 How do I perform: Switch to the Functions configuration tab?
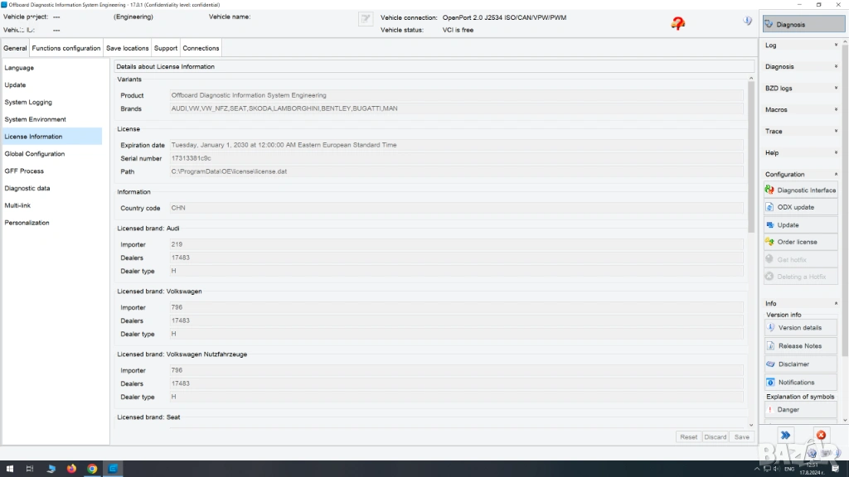(x=66, y=49)
